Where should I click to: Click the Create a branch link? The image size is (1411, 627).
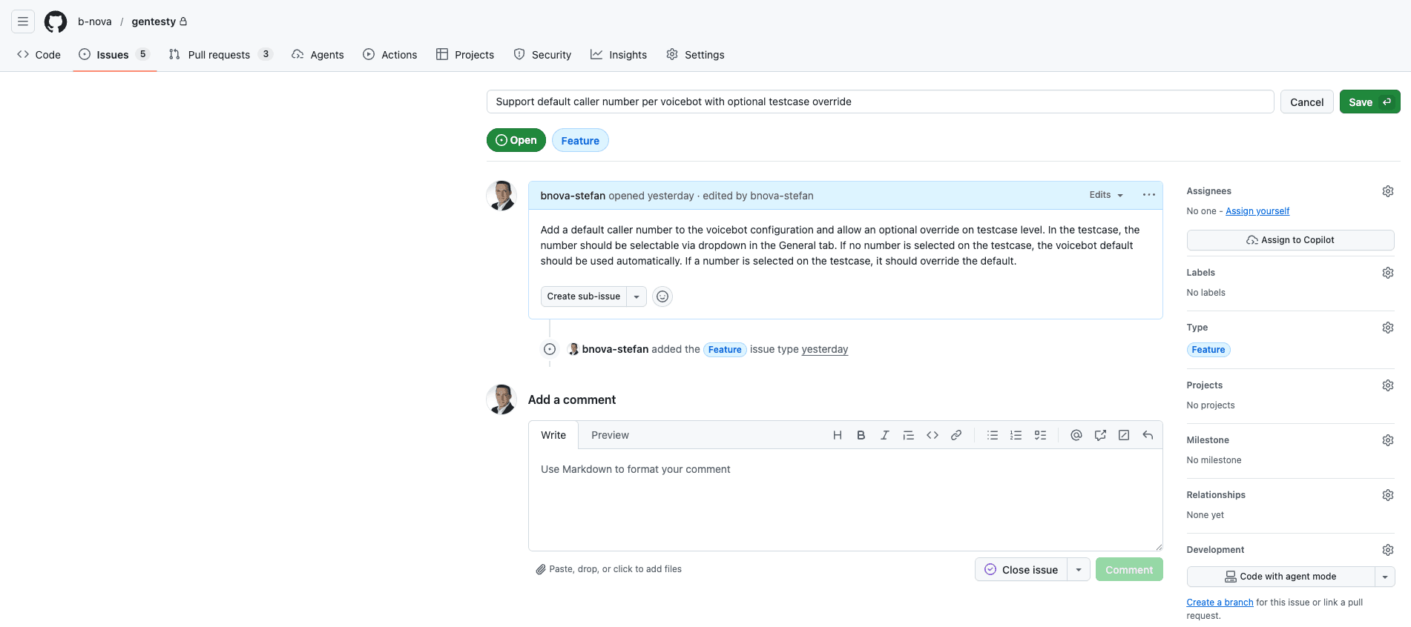1220,603
